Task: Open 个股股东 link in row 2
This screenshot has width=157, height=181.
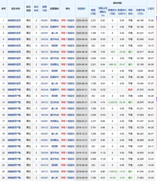Action: (70, 27)
